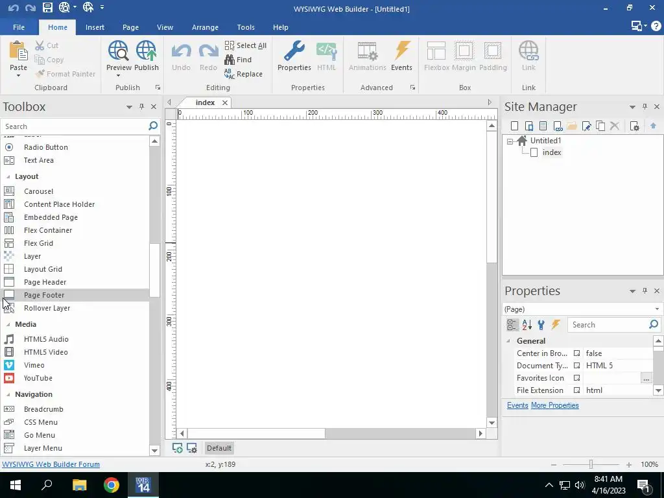Click the Preview globe icon
Screen dimensions: 664x498
point(118,51)
